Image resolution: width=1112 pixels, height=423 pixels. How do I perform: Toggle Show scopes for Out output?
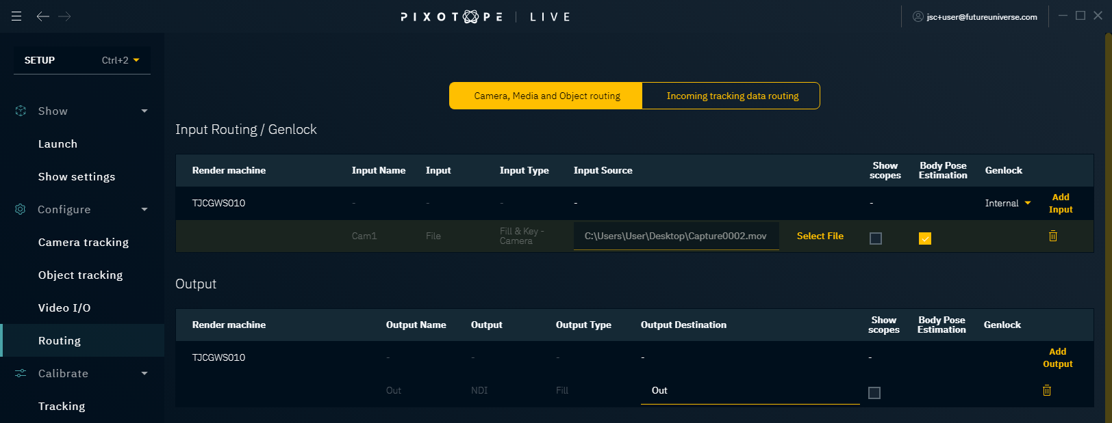coord(874,393)
